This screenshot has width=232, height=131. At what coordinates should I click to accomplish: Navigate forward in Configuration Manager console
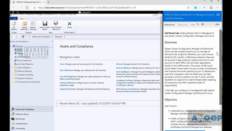(16, 37)
